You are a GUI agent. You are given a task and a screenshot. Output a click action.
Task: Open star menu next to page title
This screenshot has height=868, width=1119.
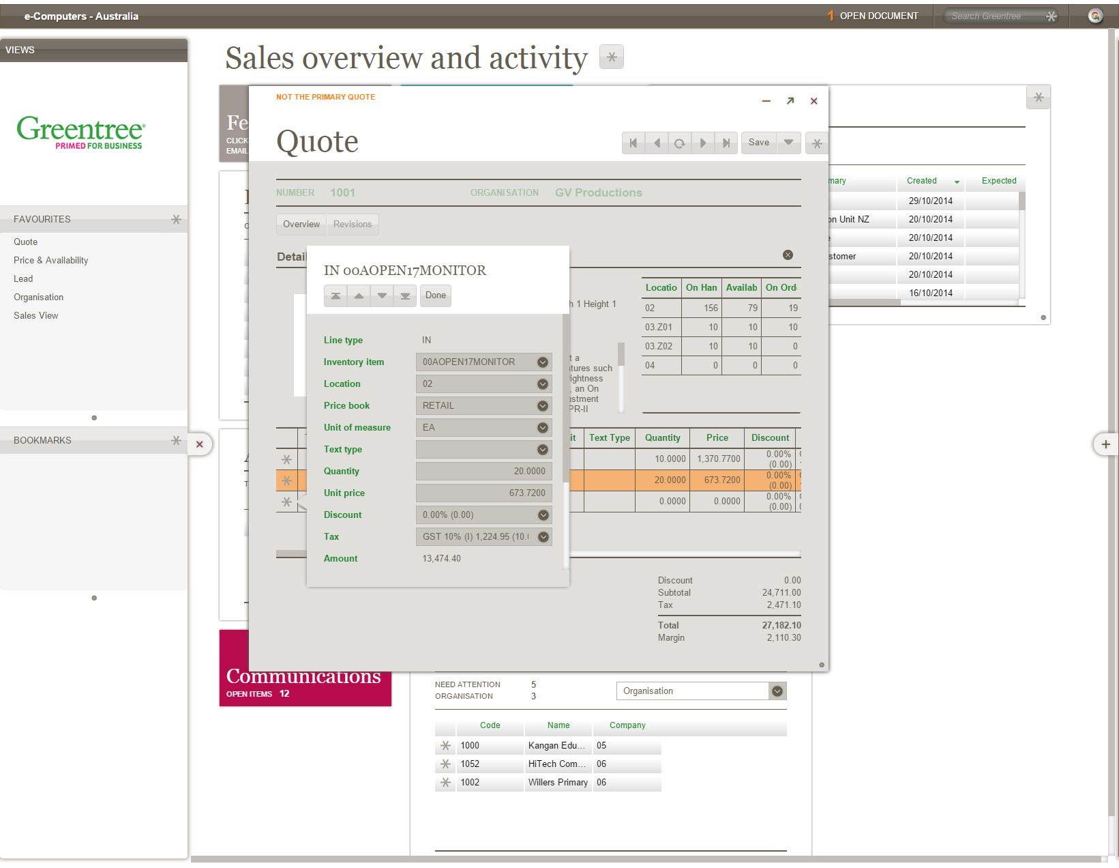tap(612, 57)
